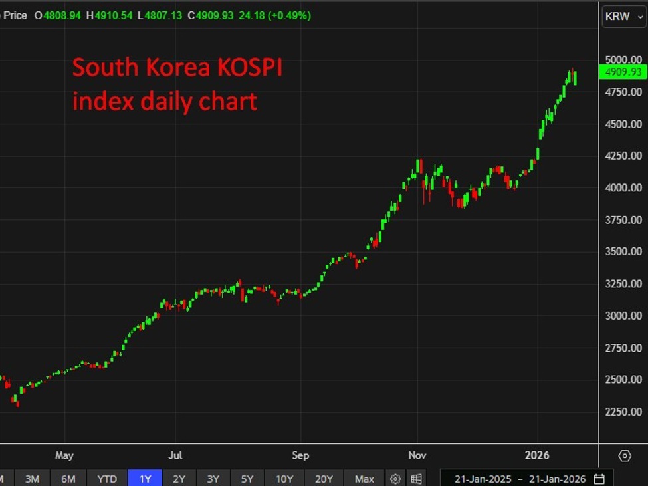Open chart settings via gear icon

[x=395, y=478]
